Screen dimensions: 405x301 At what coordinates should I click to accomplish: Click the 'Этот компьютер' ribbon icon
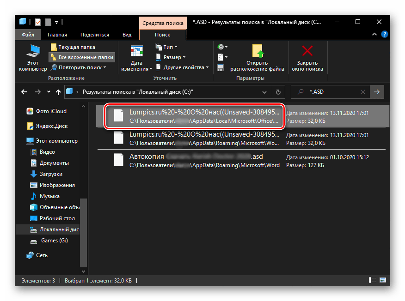coord(32,58)
